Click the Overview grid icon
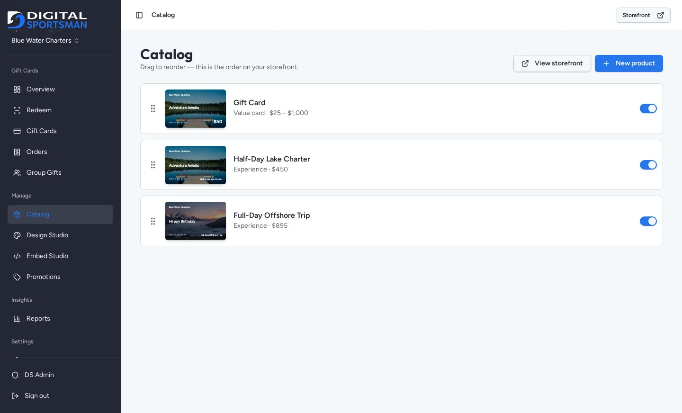 click(x=17, y=90)
